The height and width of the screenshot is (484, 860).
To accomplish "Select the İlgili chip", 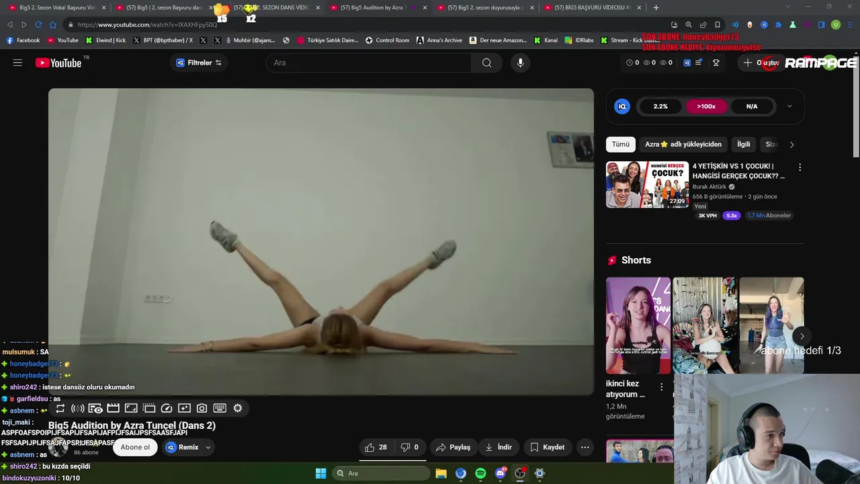I will point(744,144).
